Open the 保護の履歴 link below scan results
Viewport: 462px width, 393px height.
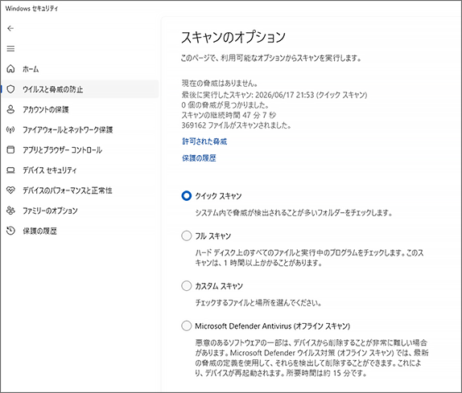[x=199, y=158]
